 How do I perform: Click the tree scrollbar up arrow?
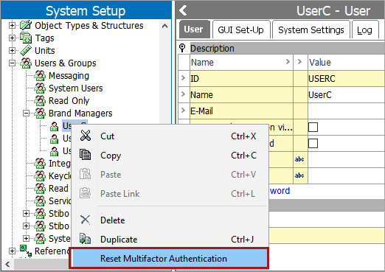[x=164, y=26]
